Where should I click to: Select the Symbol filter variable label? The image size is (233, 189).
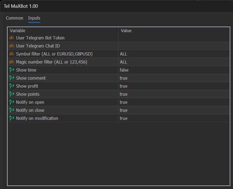pos(54,54)
